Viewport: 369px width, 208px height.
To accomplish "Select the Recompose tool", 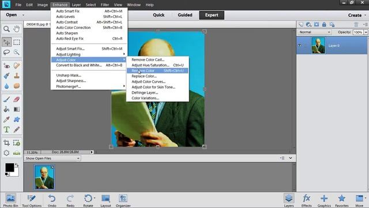I will click(17, 143).
